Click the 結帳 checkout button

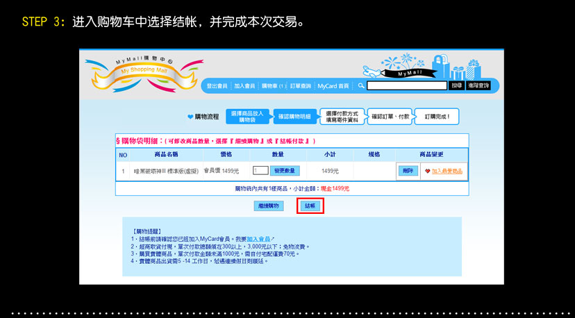pos(310,206)
